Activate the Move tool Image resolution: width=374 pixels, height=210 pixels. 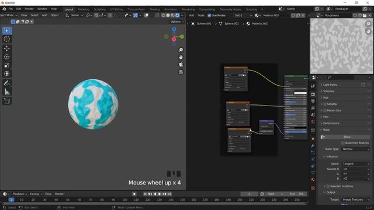pyautogui.click(x=6, y=48)
